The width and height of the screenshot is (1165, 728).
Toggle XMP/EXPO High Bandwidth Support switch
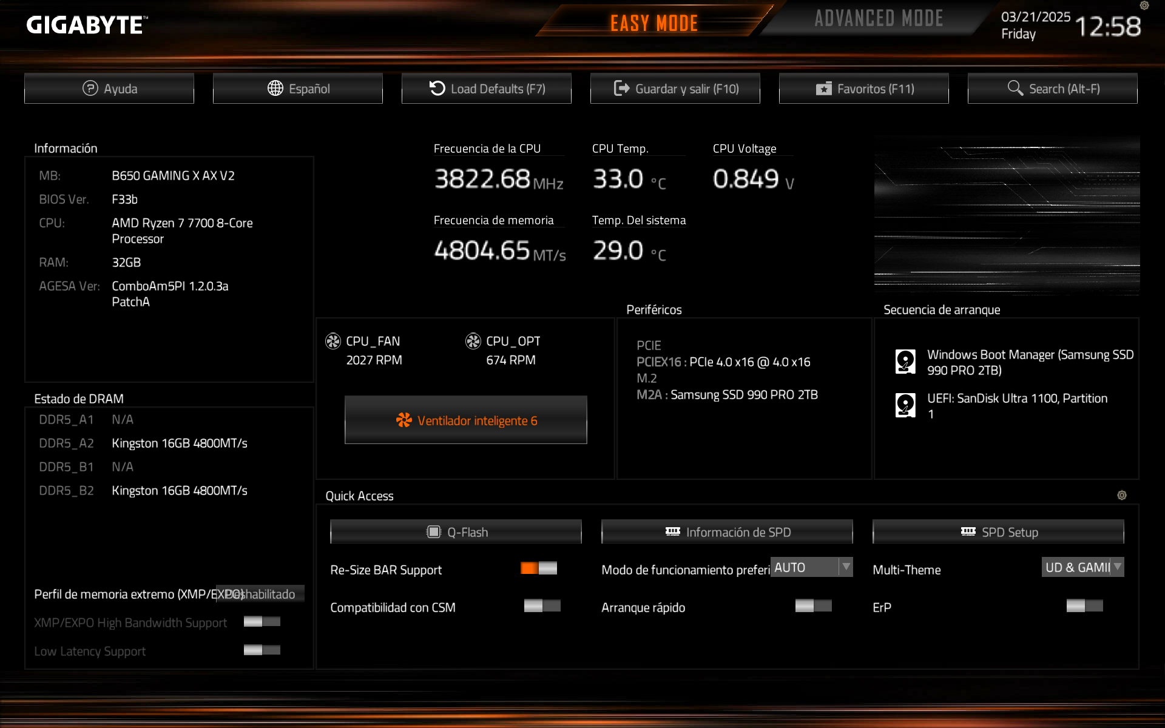(262, 621)
